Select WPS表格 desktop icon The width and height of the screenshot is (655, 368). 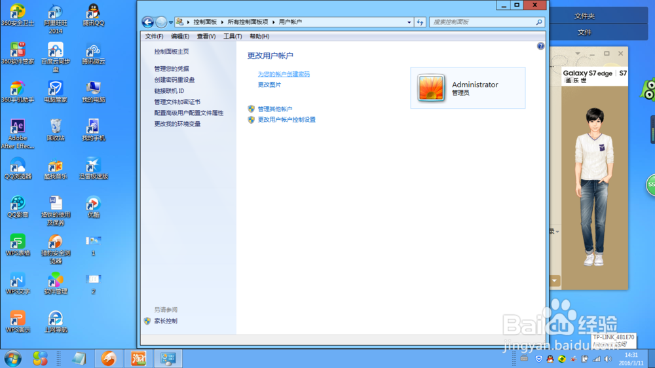click(18, 245)
